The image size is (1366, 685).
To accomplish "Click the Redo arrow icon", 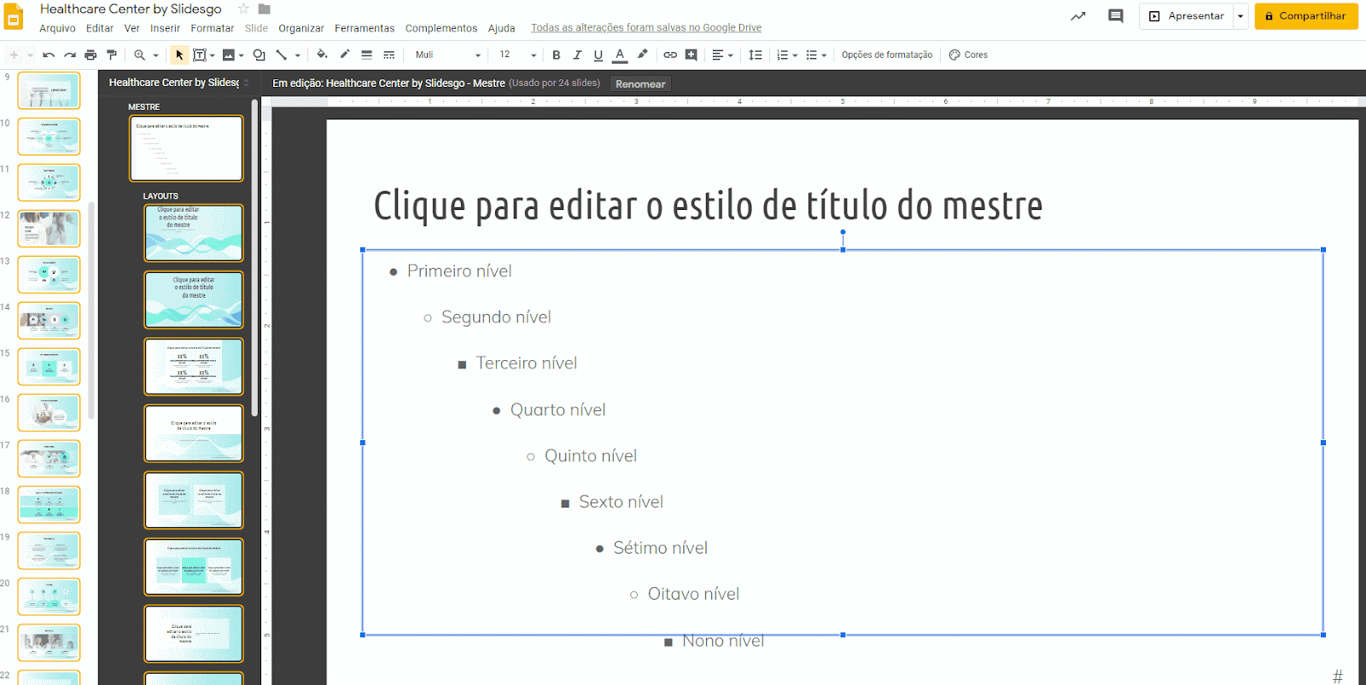I will pyautogui.click(x=70, y=55).
